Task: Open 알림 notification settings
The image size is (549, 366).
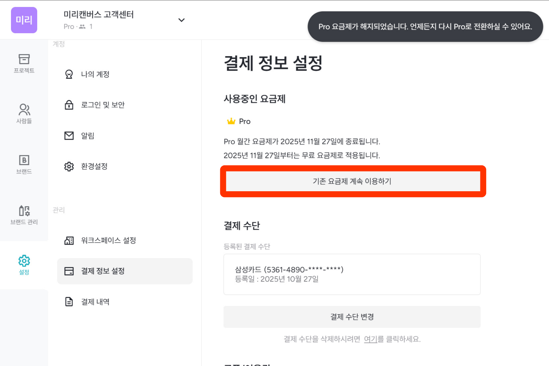Action: point(88,136)
